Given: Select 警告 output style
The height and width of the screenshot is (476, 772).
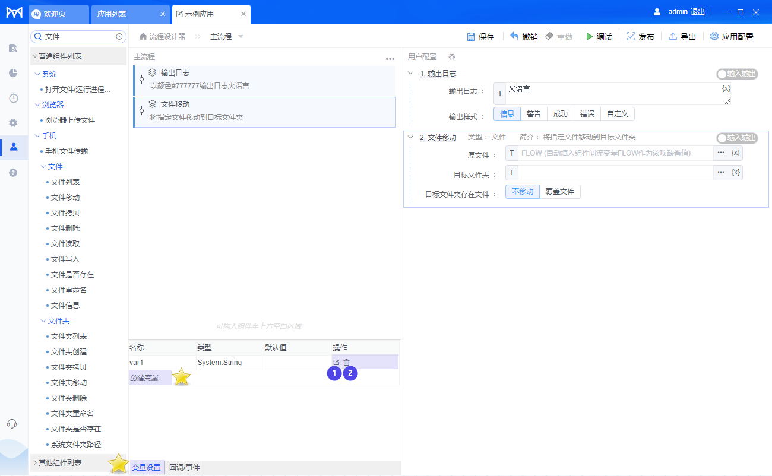Looking at the screenshot, I should click(534, 114).
